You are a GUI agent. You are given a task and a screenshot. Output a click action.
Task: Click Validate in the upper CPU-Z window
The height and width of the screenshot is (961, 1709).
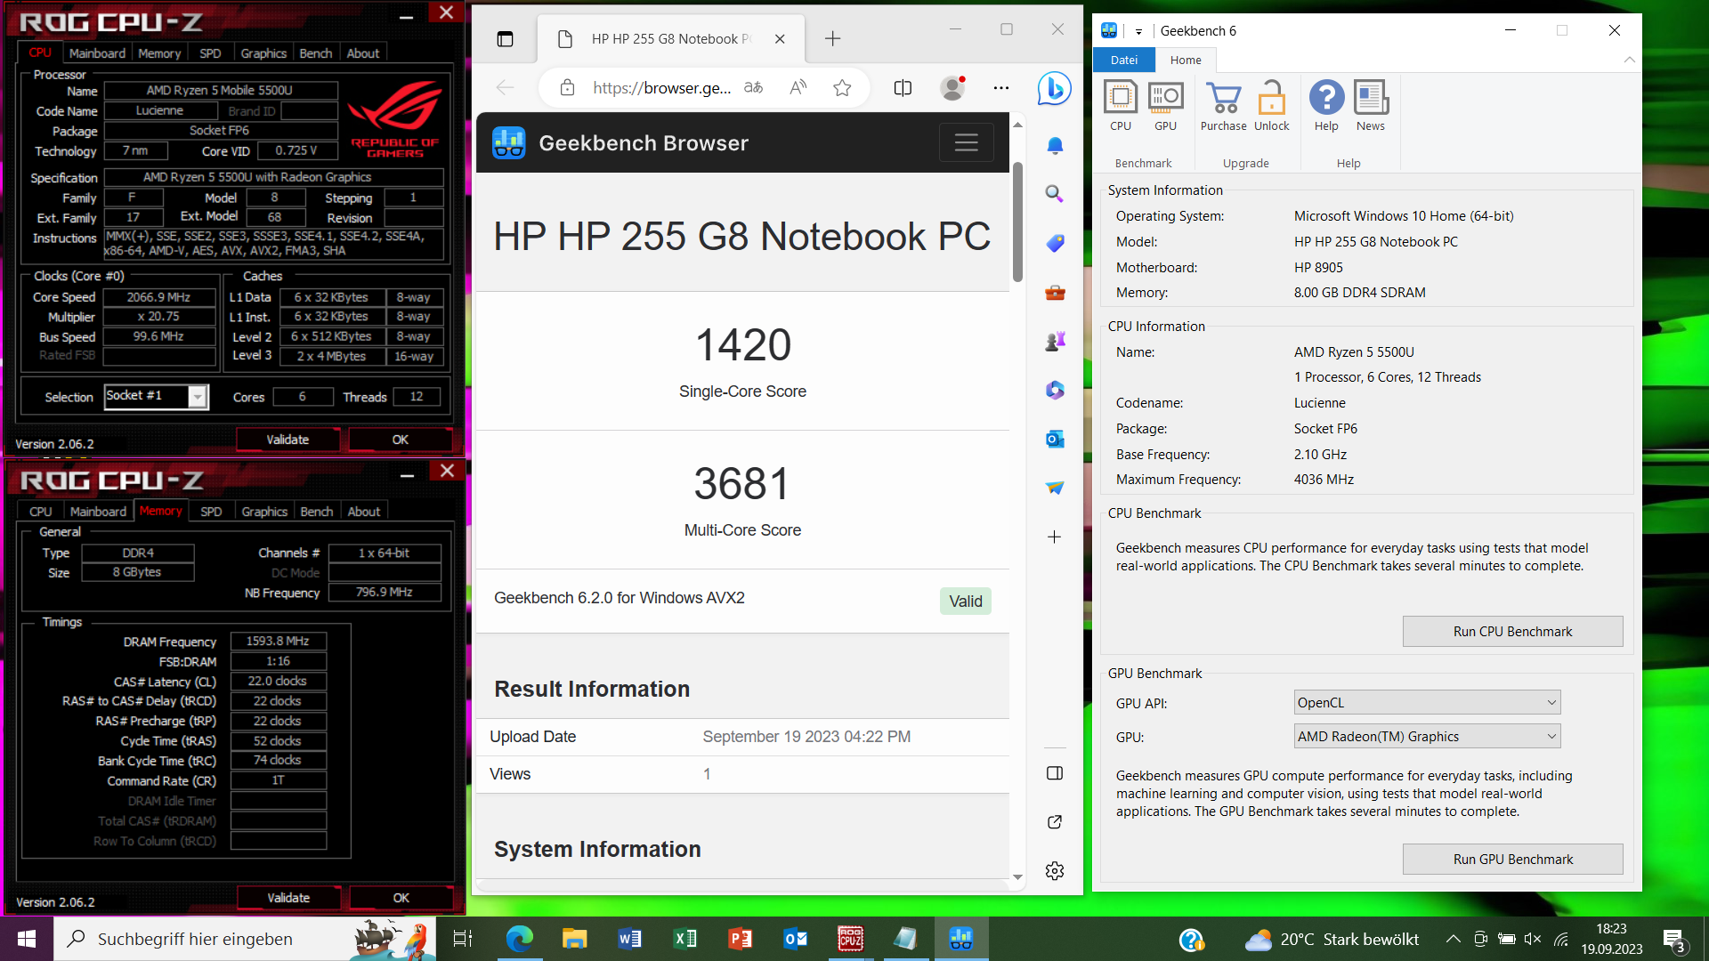[288, 440]
